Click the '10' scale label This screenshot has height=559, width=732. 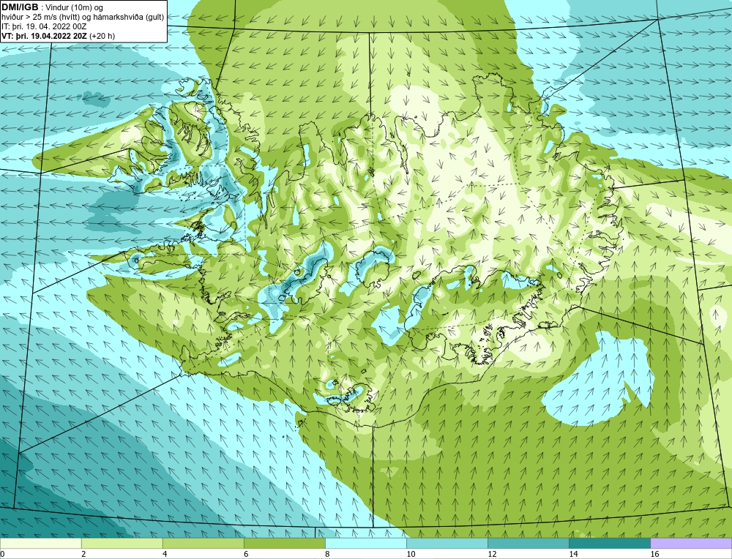pyautogui.click(x=411, y=554)
